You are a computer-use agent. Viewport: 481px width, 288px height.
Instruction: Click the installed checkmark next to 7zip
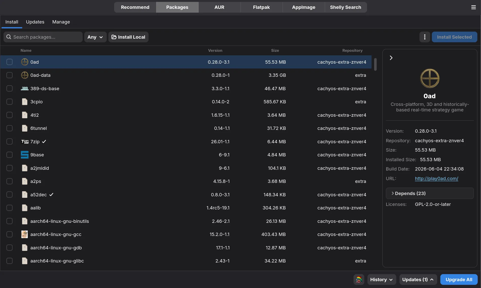click(44, 141)
